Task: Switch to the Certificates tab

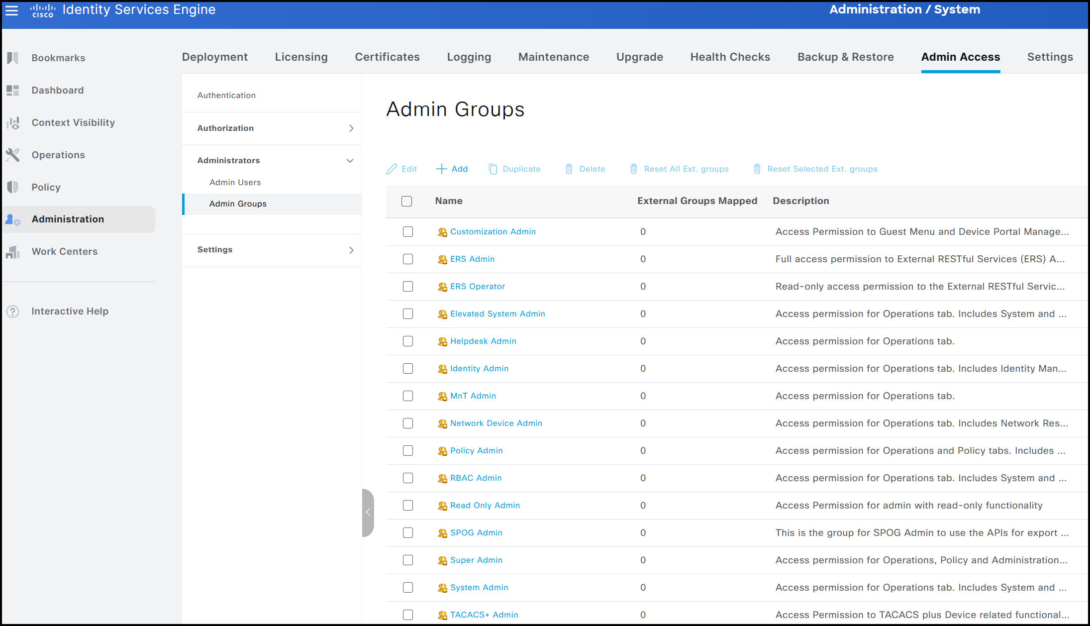Action: 387,57
